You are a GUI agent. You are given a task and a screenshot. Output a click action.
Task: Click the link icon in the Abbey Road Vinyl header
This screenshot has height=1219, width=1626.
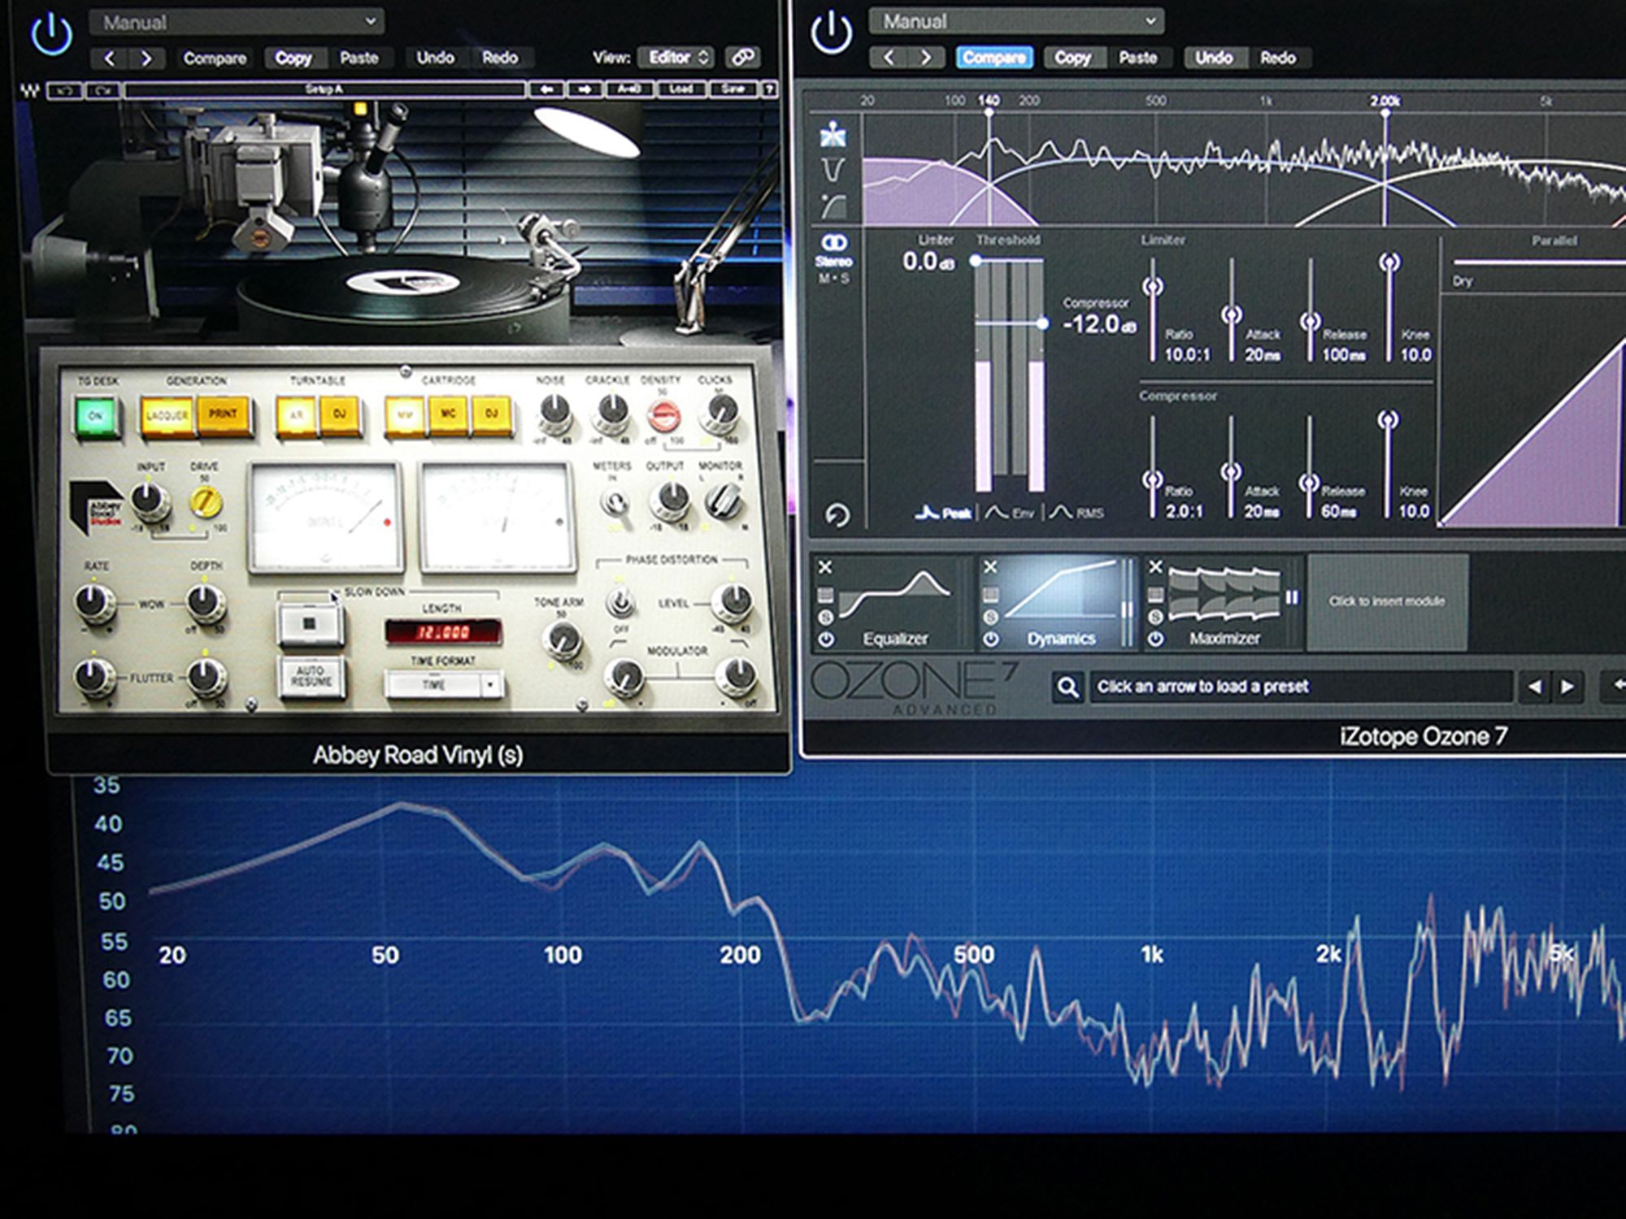pos(742,58)
